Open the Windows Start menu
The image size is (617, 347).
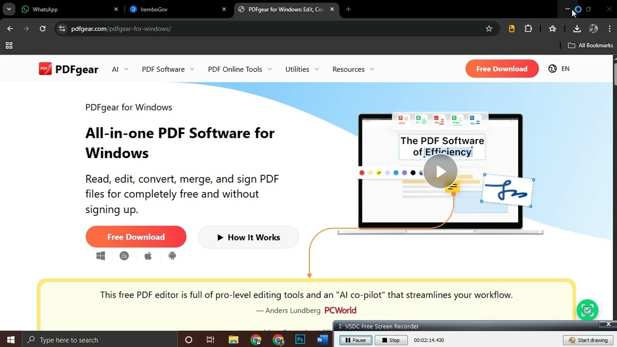coord(11,340)
